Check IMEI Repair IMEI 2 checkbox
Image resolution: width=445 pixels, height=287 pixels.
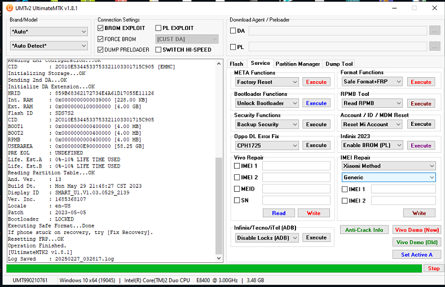(345, 201)
